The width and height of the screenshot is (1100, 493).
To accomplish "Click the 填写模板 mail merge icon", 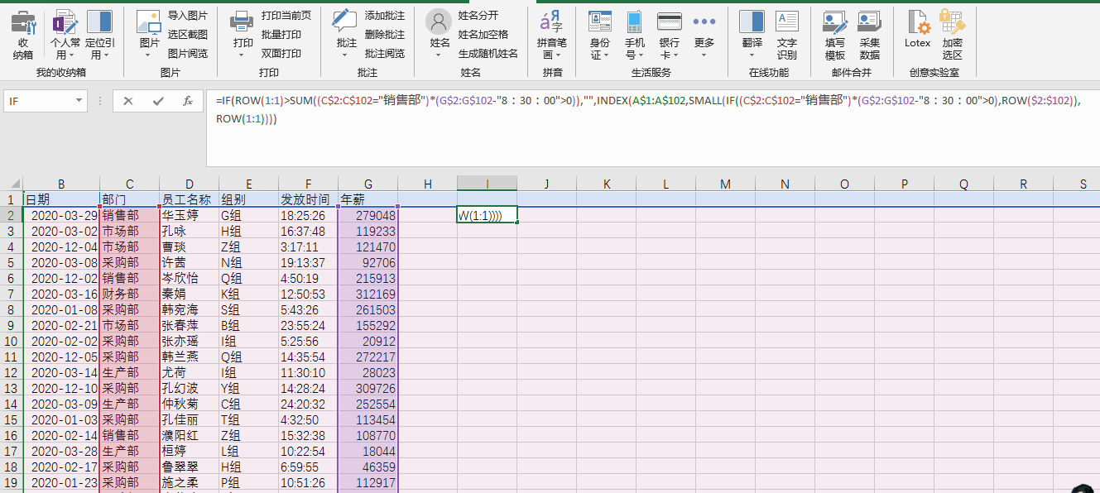I will pos(835,23).
